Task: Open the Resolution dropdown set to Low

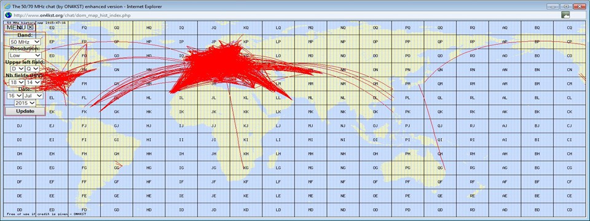Action: tap(25, 55)
